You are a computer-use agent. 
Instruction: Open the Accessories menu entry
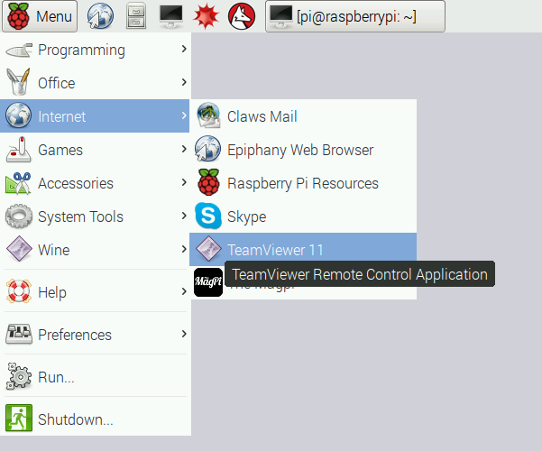pos(95,183)
